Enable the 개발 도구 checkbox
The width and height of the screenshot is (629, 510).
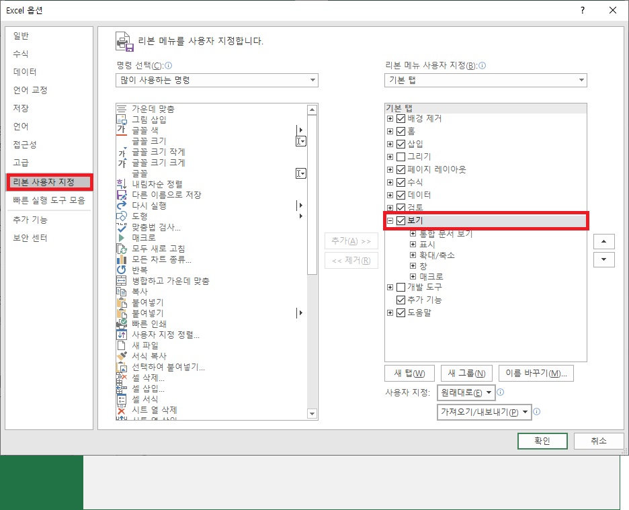(x=401, y=288)
